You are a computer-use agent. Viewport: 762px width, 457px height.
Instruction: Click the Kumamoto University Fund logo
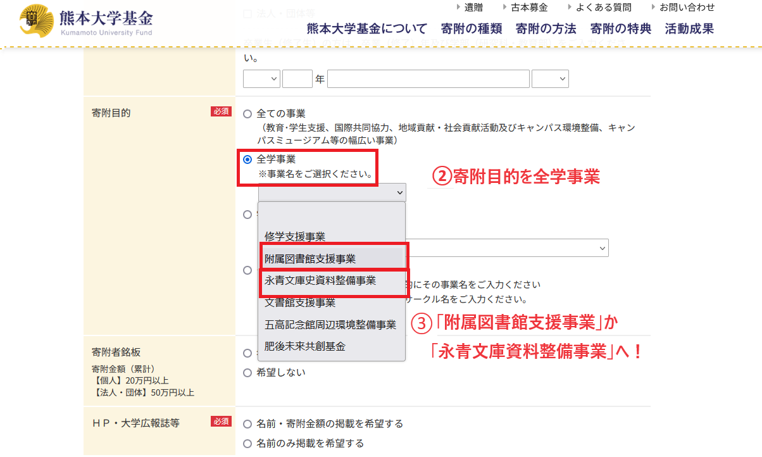coord(85,22)
